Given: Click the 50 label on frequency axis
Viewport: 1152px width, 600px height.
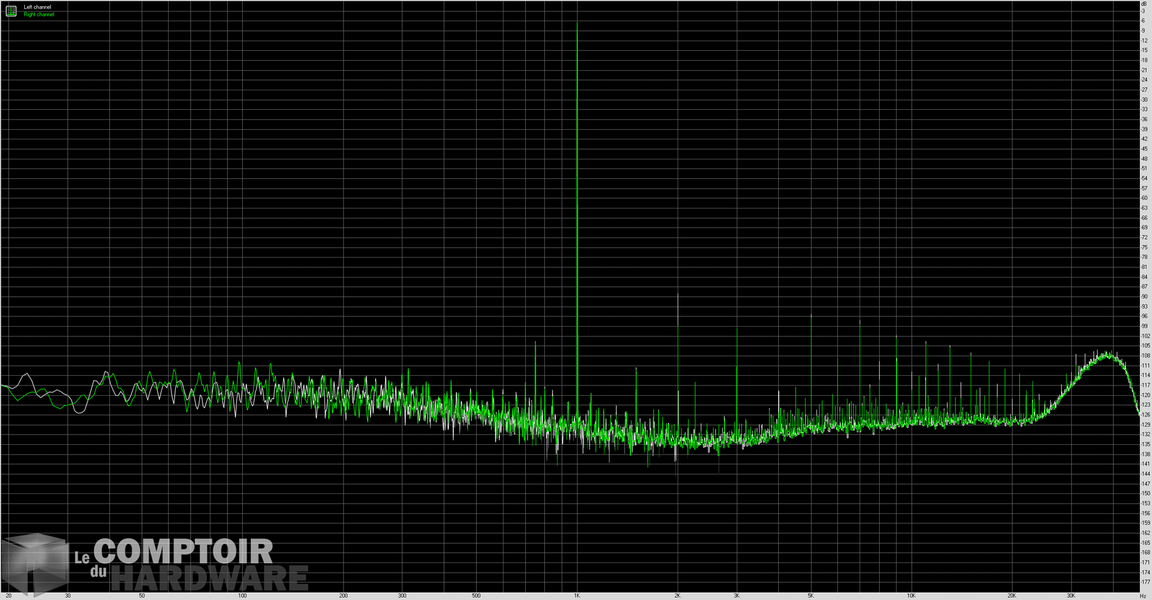Looking at the screenshot, I should (x=141, y=596).
